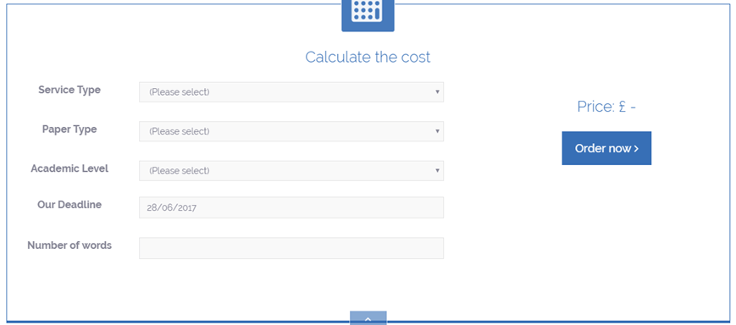736x325 pixels.
Task: Focus the Number of words input box
Action: [x=291, y=248]
